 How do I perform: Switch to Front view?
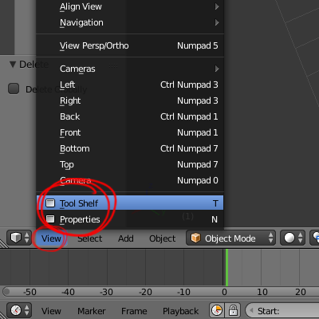pos(130,132)
